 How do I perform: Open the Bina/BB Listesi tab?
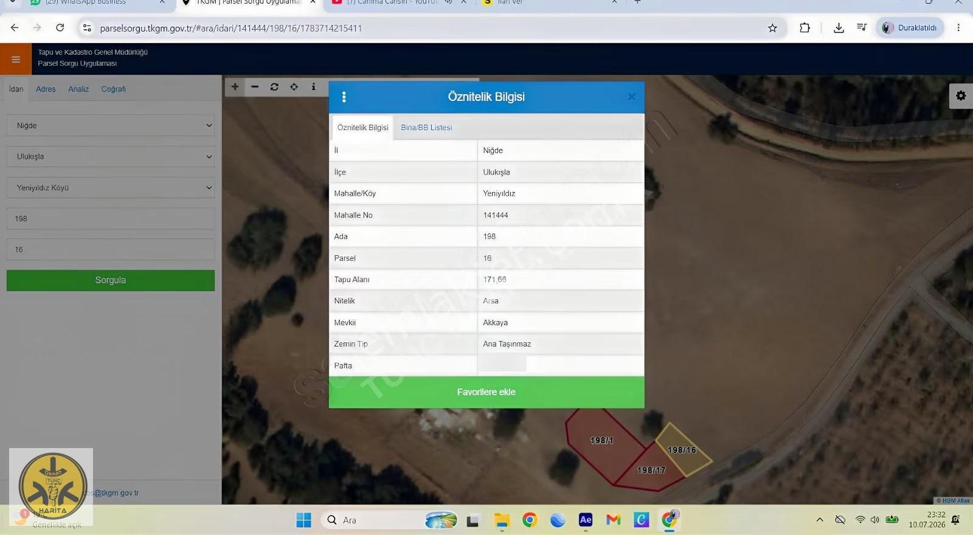pyautogui.click(x=426, y=128)
